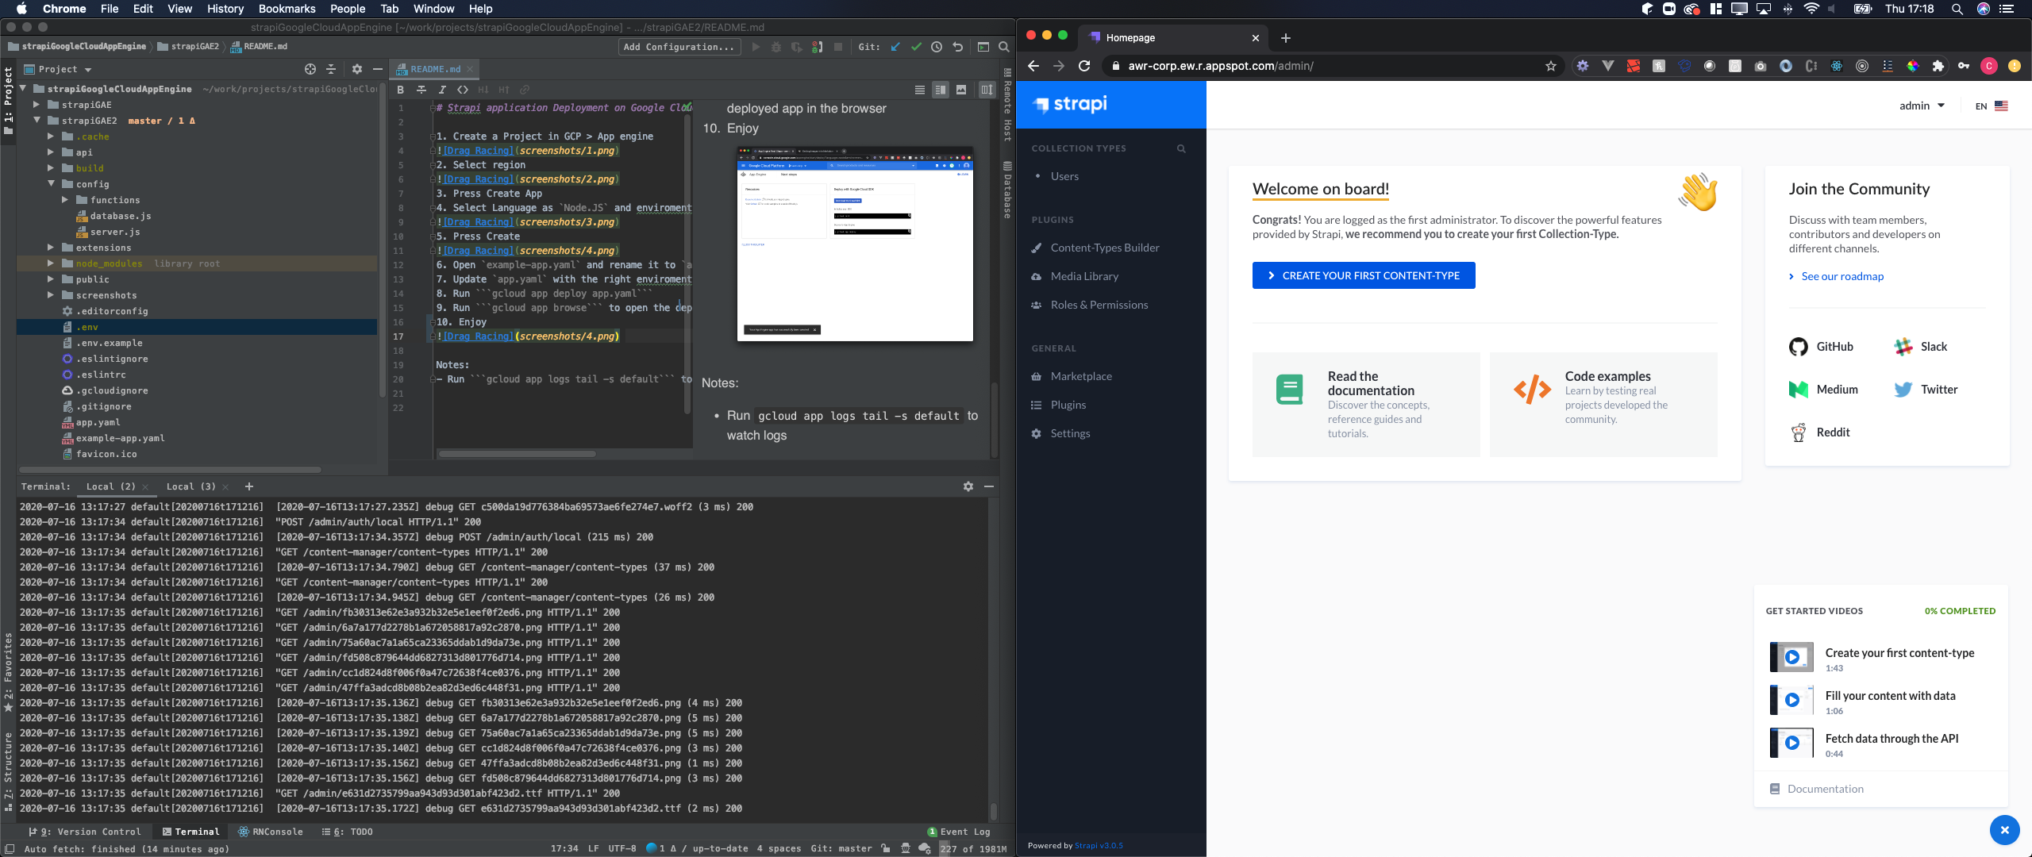Screen dimensions: 2032x857
Task: Click the GitHub community icon
Action: point(1798,347)
